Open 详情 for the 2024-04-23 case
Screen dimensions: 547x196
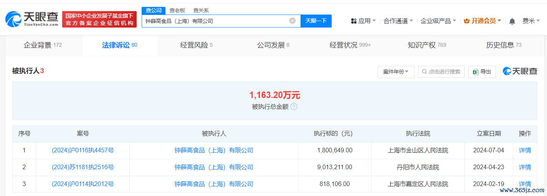525,167
